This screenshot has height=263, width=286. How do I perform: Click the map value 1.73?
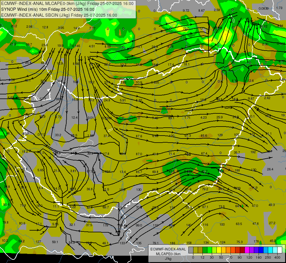pyautogui.click(x=279, y=8)
